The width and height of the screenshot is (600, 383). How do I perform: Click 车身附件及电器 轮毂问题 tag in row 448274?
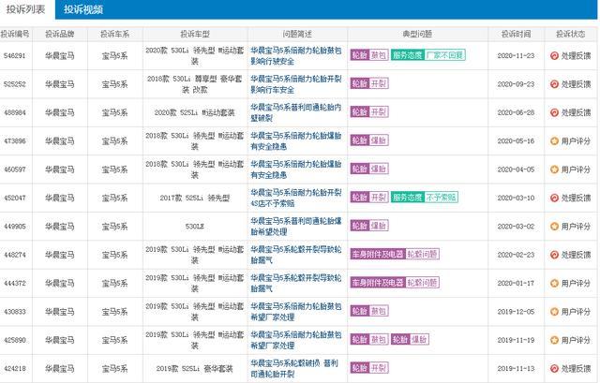(395, 254)
